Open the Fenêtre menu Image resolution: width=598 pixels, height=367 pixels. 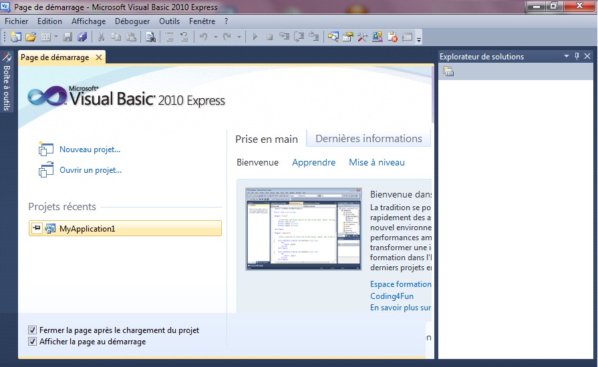pyautogui.click(x=202, y=21)
